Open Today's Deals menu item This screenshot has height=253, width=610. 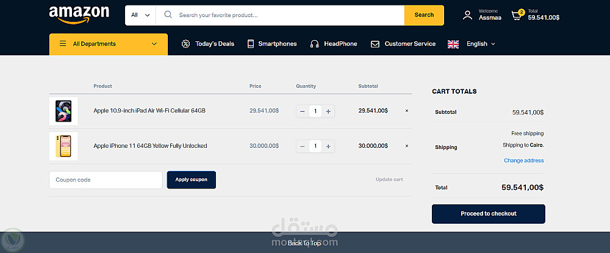(x=215, y=44)
